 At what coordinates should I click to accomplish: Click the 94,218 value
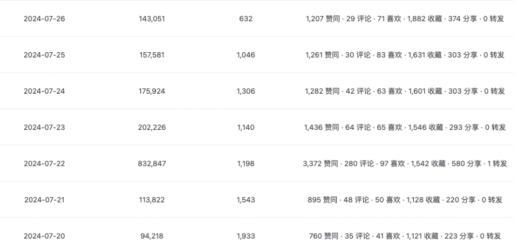[152, 236]
